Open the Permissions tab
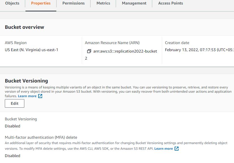 point(73,3)
